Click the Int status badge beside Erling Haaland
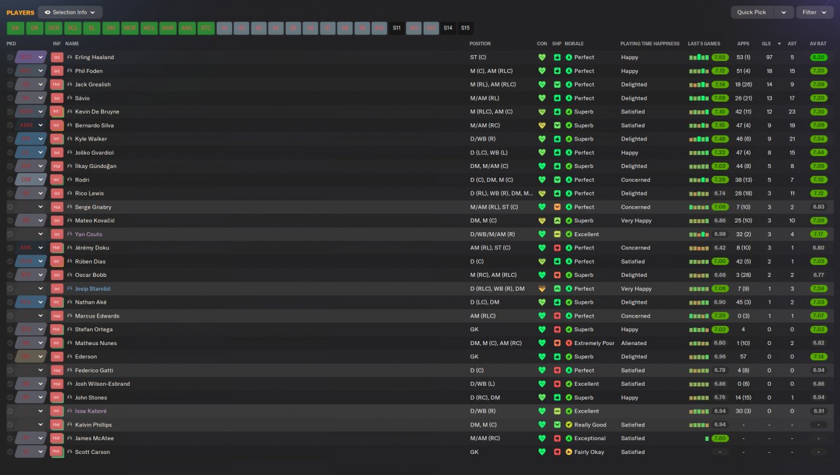 (x=57, y=57)
